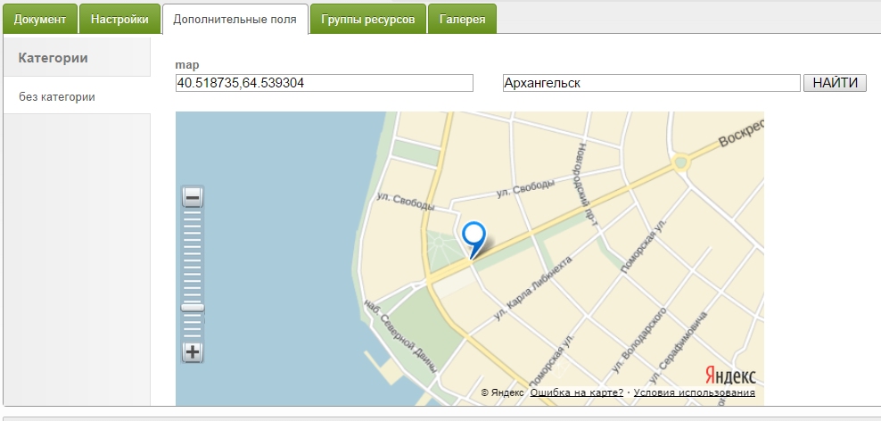Switch to the Настройки tab
The image size is (881, 421).
(119, 19)
